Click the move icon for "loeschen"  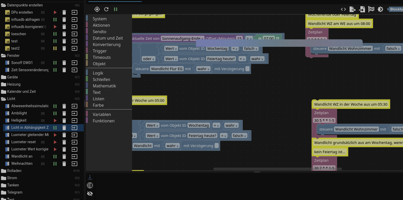pos(74,34)
